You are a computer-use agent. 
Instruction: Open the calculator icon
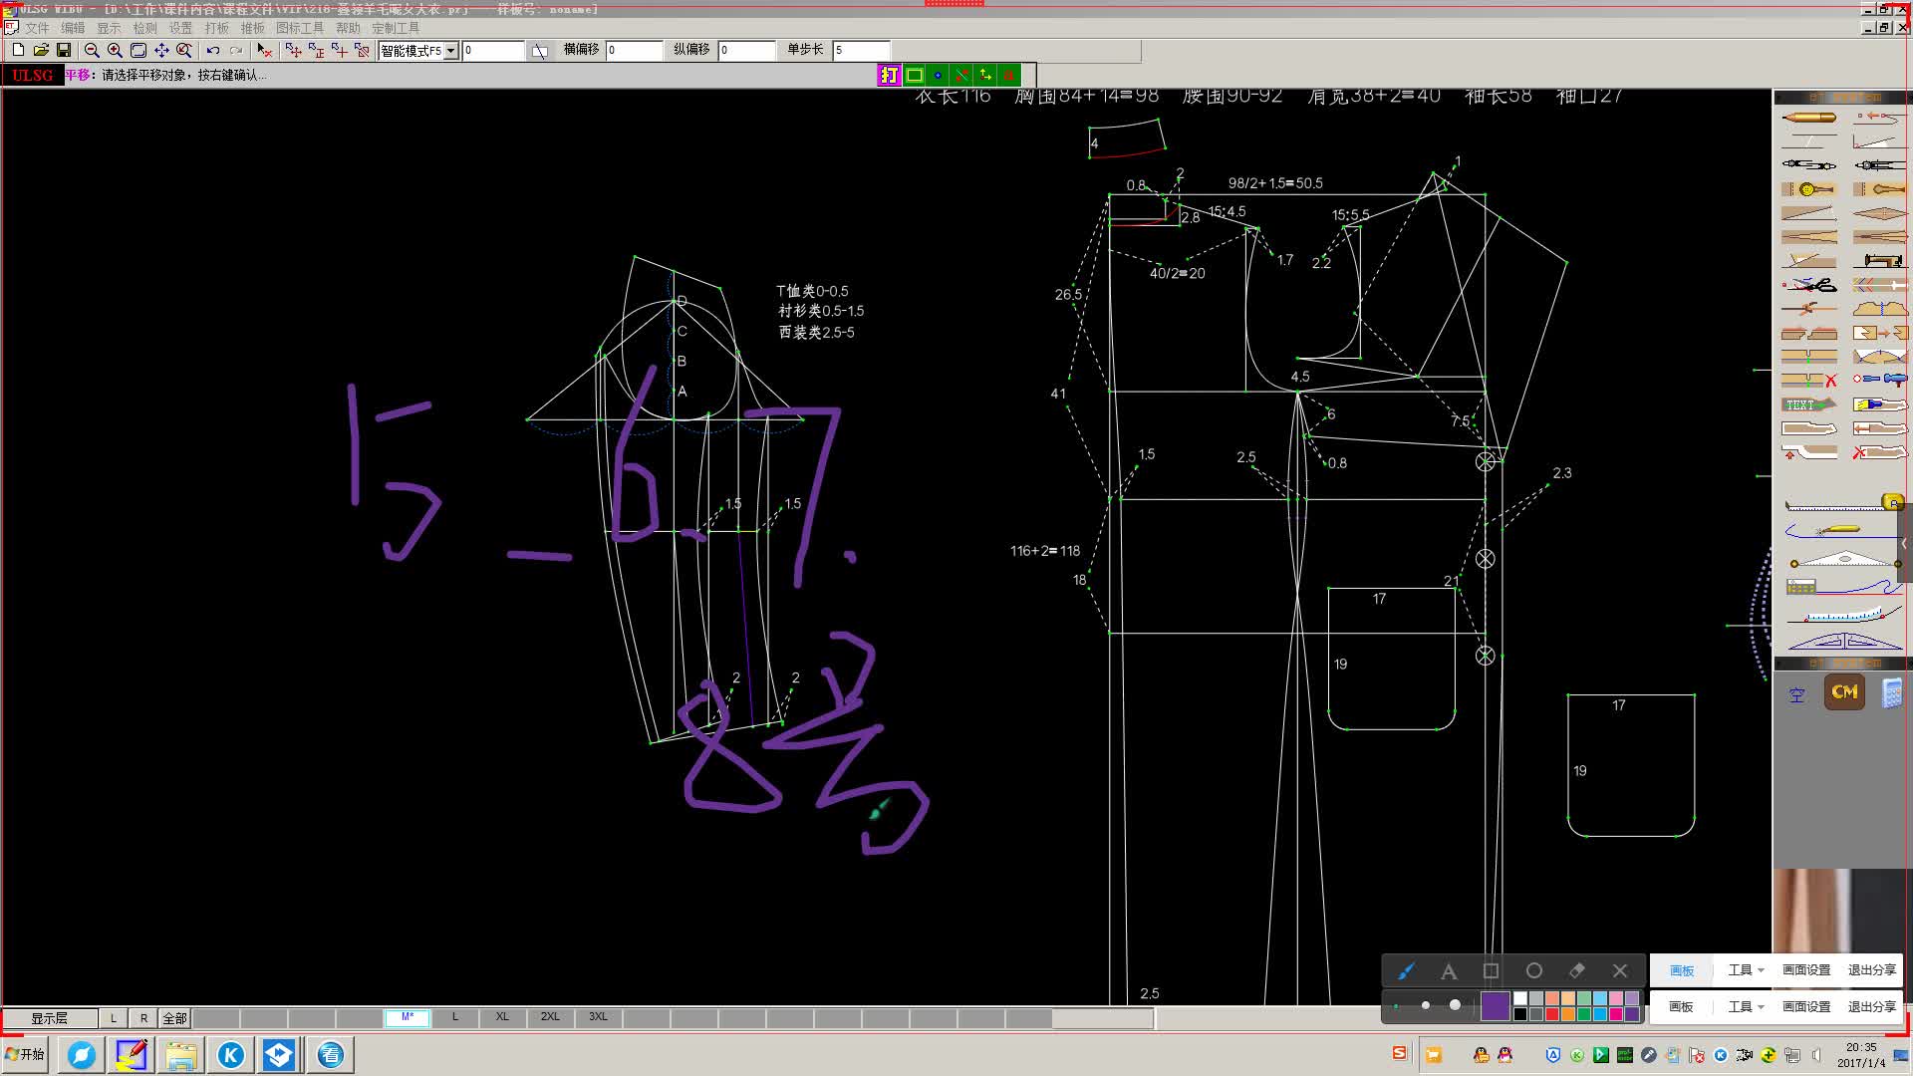coord(1891,692)
